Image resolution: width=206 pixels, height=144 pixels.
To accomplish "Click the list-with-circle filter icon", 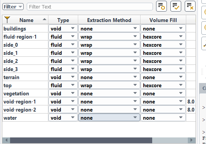I will [x=161, y=6].
